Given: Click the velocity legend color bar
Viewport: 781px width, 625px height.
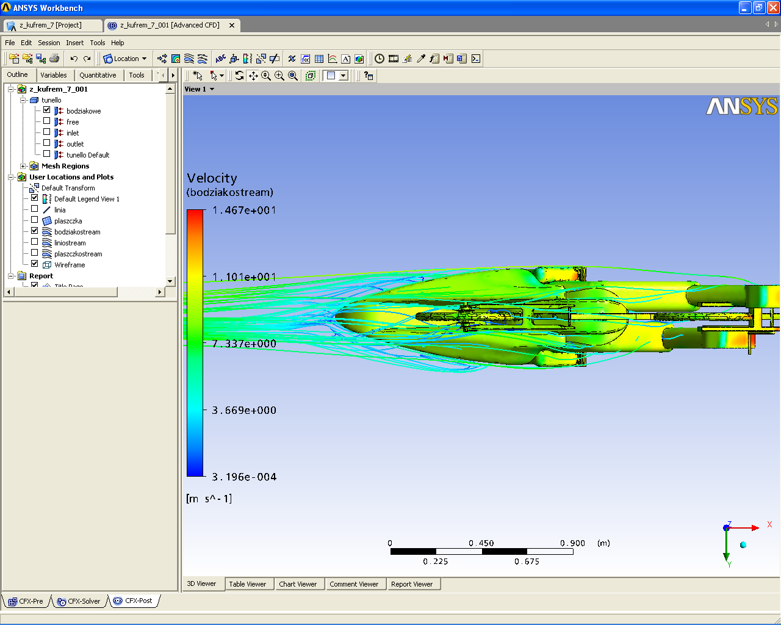Looking at the screenshot, I should [x=195, y=342].
